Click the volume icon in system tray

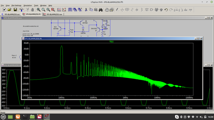[x=201, y=117]
